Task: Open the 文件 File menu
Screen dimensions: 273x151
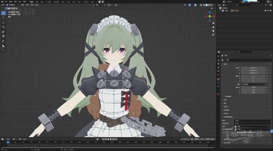Action: 6,2
